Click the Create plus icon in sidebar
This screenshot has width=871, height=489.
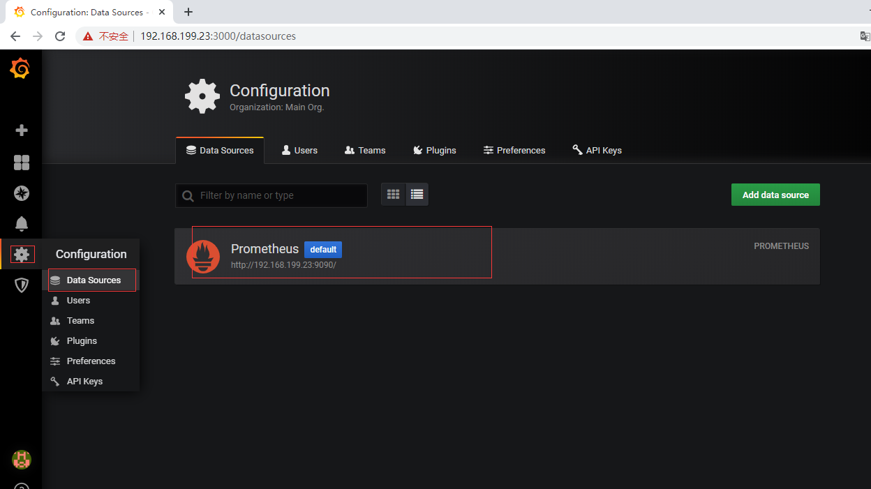[22, 130]
